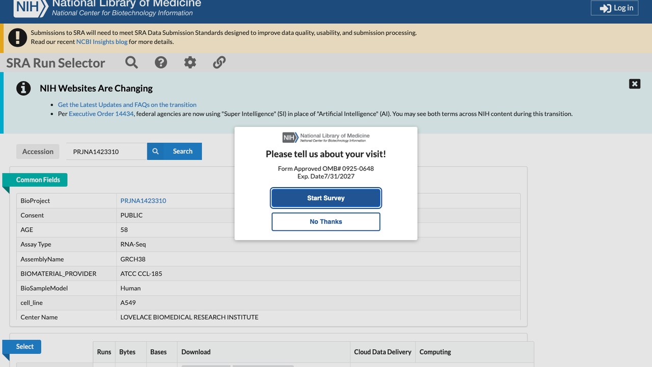Click the Start Survey button
The image size is (652, 367).
coord(326,198)
